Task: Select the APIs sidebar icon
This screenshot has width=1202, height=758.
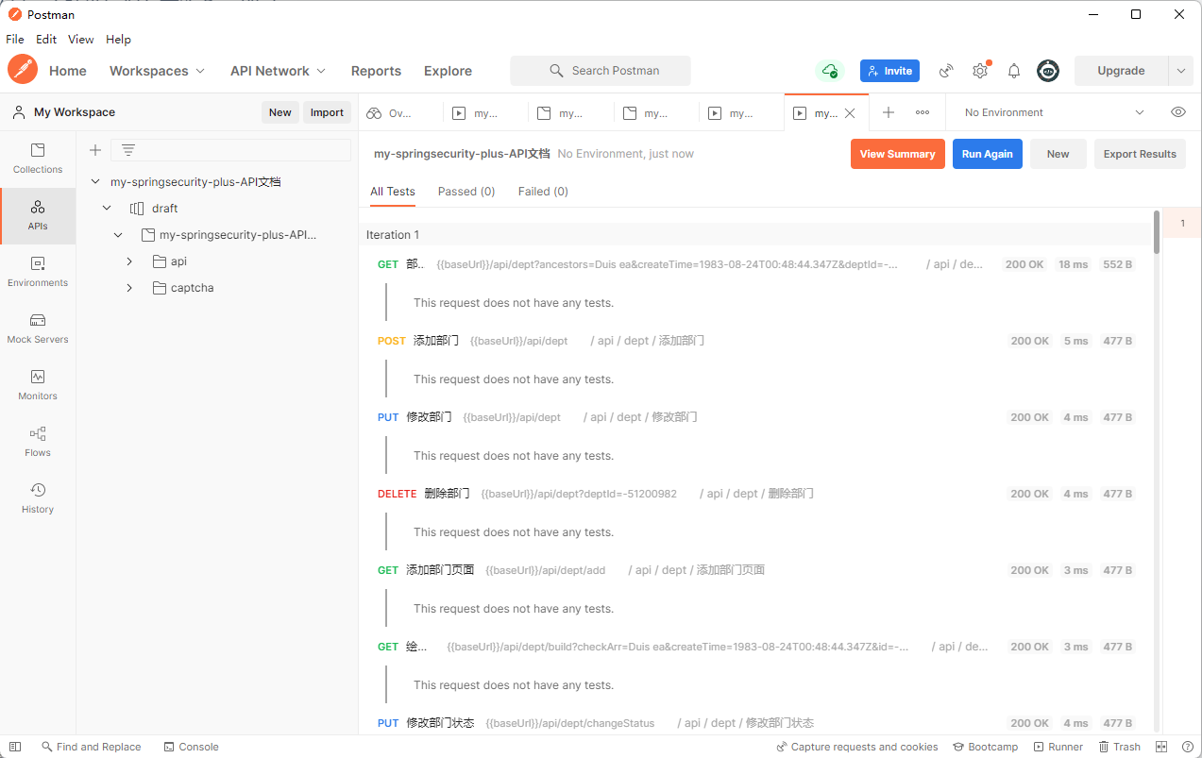Action: tap(38, 215)
